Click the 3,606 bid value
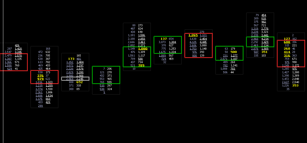 pyautogui.click(x=193, y=45)
